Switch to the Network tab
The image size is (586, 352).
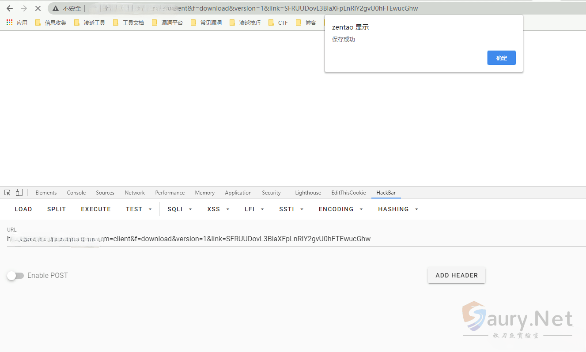[x=135, y=193]
